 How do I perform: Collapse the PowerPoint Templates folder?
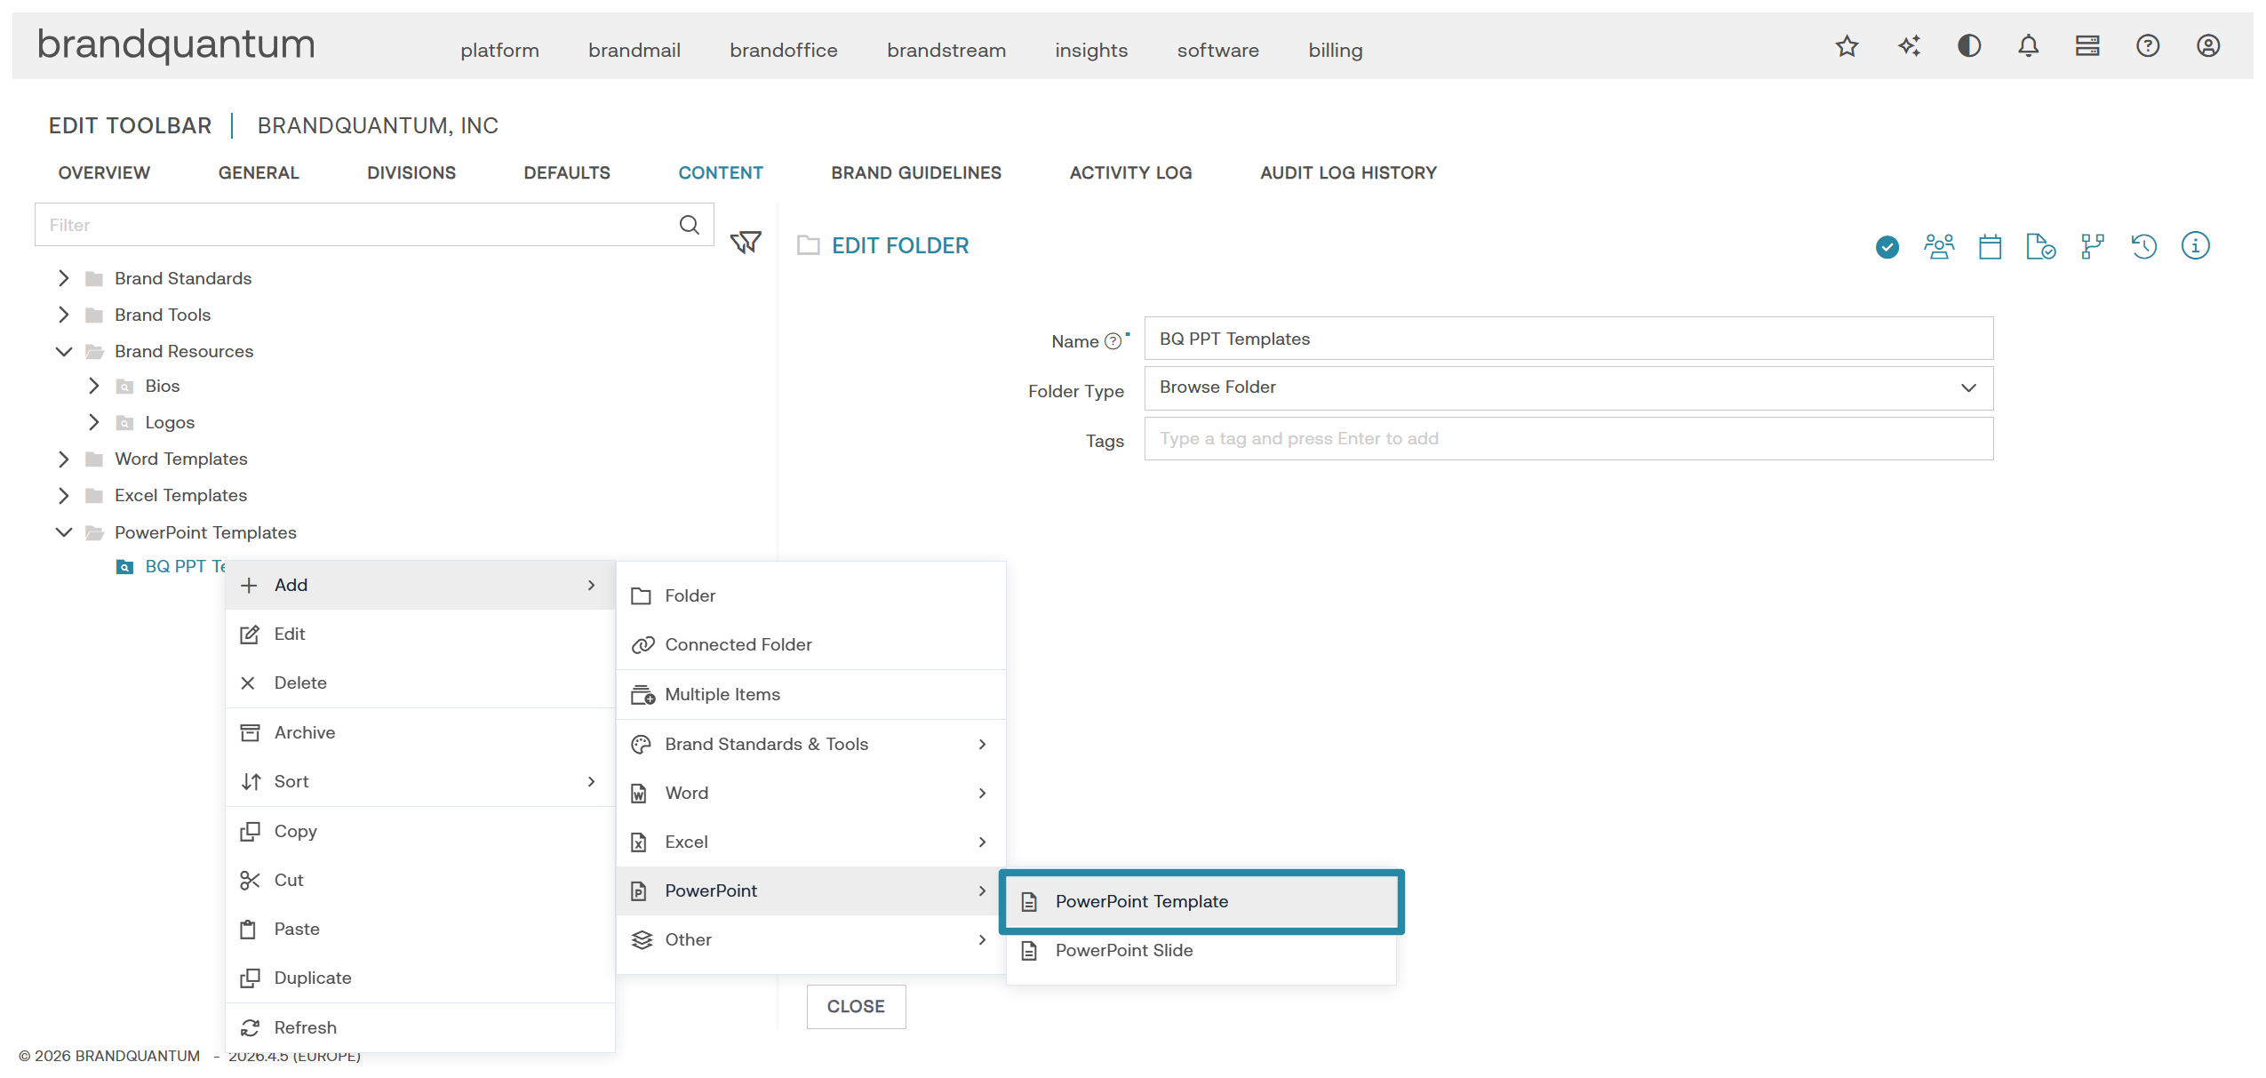63,533
